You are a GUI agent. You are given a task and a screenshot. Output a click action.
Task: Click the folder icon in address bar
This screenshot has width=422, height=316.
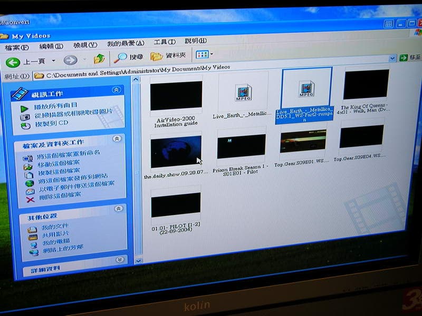click(x=39, y=76)
